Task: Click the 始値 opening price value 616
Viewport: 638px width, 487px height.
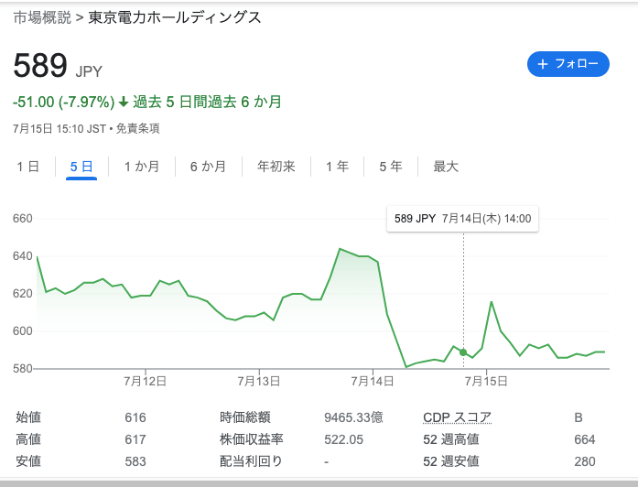Action: click(x=135, y=417)
